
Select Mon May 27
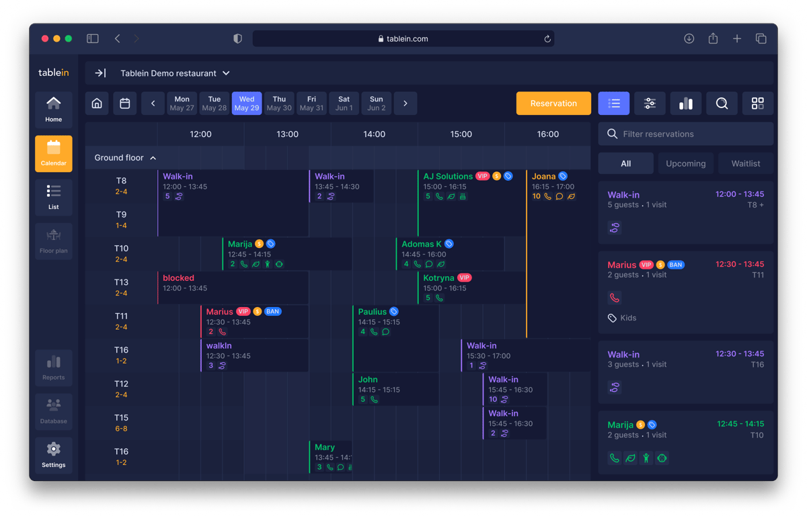click(182, 103)
